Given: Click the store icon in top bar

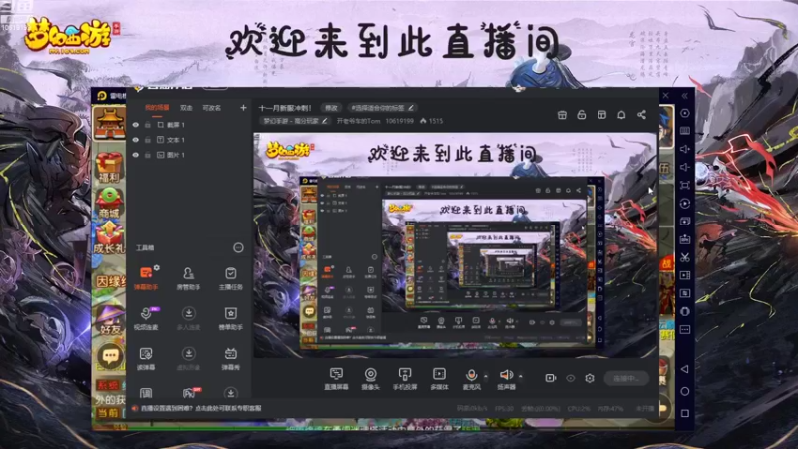Looking at the screenshot, I should 562,115.
